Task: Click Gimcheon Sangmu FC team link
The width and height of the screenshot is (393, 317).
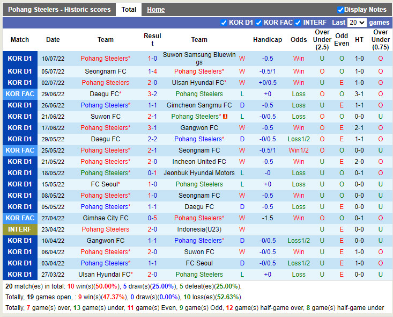Action: tap(199, 105)
